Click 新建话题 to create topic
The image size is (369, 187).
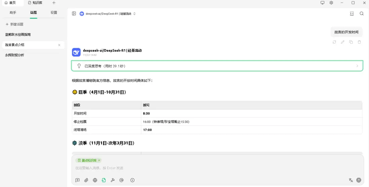14,24
